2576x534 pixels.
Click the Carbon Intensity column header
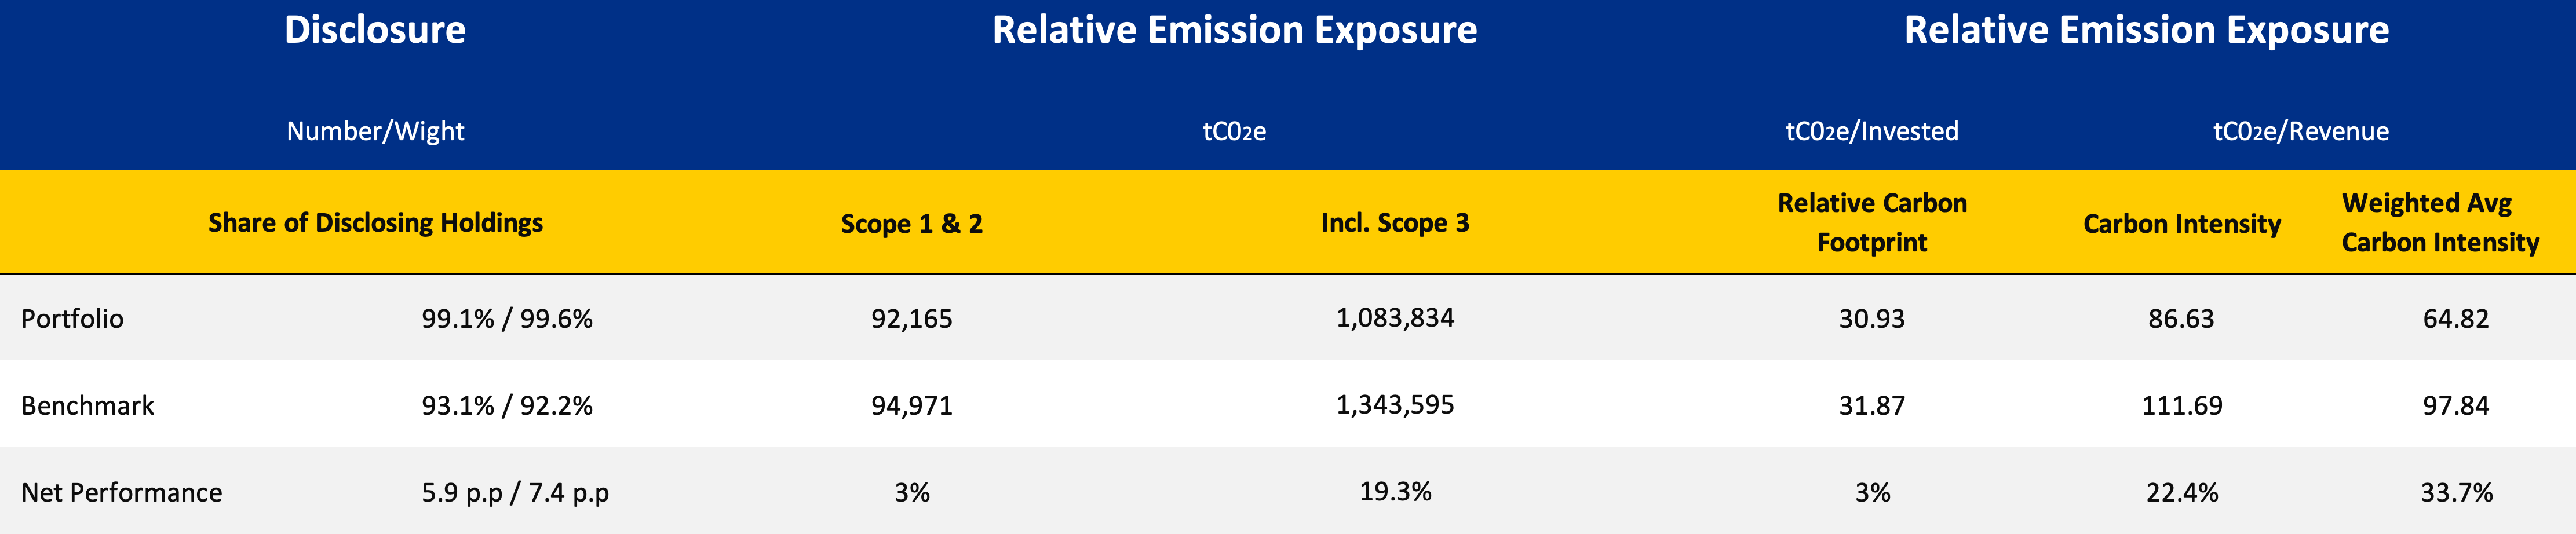(2181, 223)
